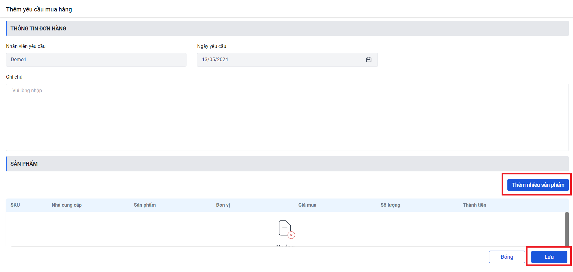
Task: Select the Đơn vị column header
Action: click(223, 205)
